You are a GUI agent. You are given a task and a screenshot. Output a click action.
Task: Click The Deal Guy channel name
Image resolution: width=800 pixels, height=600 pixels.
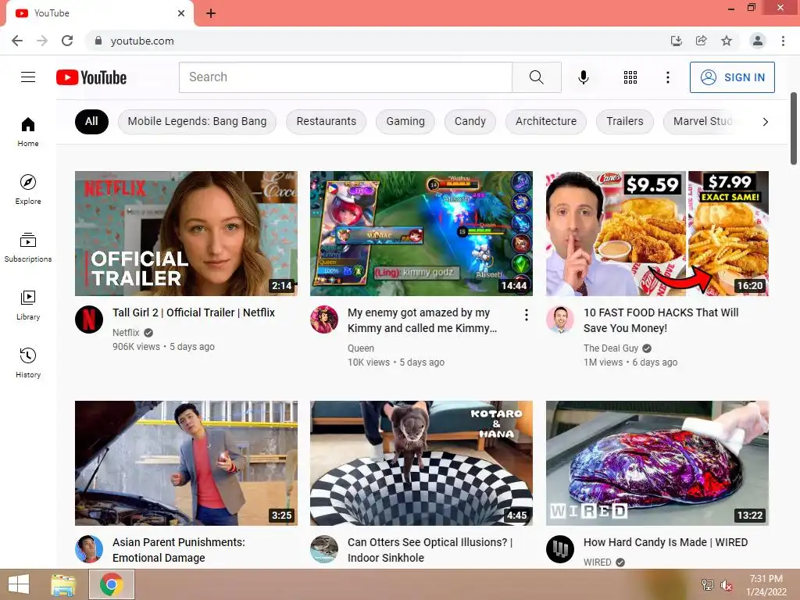click(x=611, y=348)
